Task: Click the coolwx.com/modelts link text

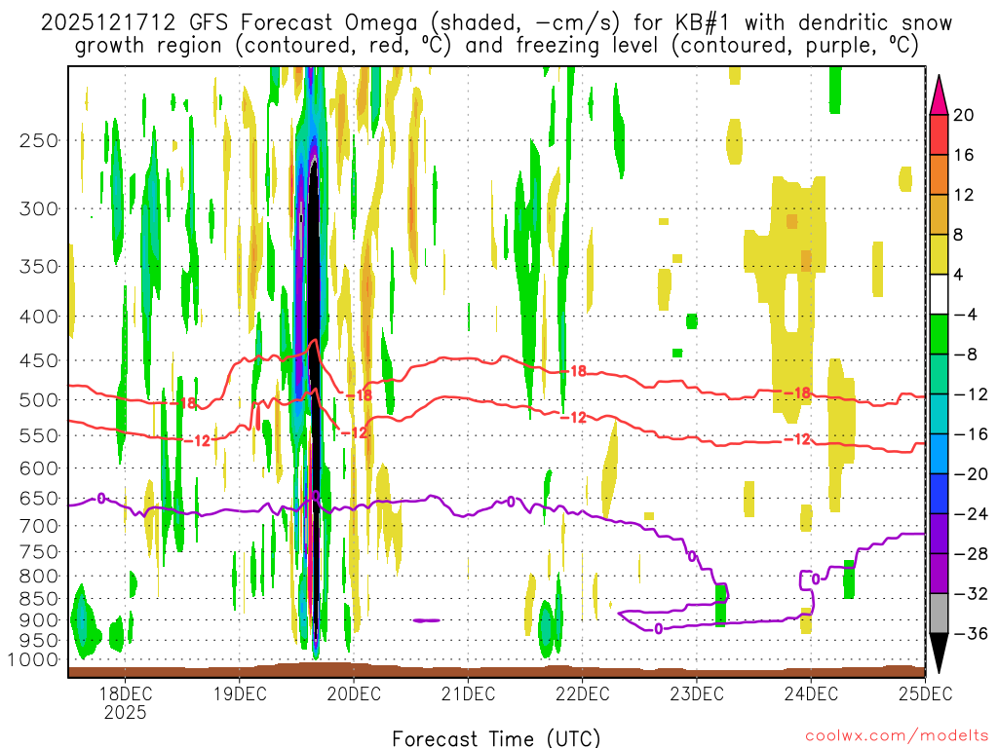Action: pyautogui.click(x=898, y=736)
